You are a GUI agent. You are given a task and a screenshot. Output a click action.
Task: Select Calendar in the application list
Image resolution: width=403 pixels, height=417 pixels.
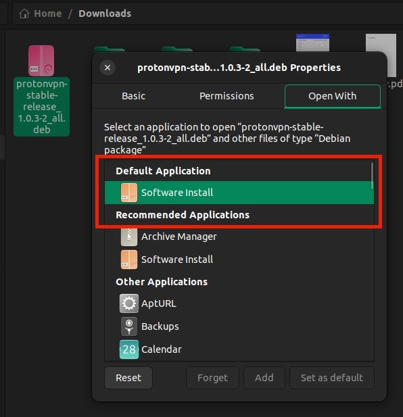tap(239, 349)
